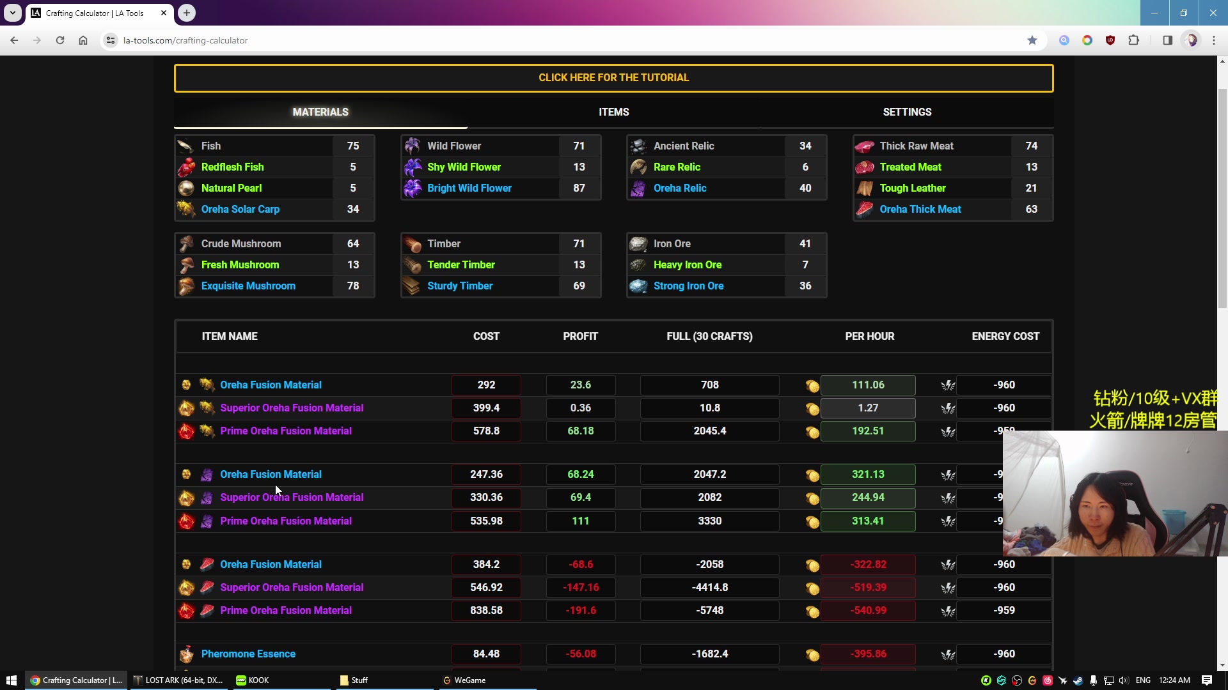Click the Sturdy Timber material icon
Viewport: 1228px width, 690px height.
pyautogui.click(x=413, y=286)
